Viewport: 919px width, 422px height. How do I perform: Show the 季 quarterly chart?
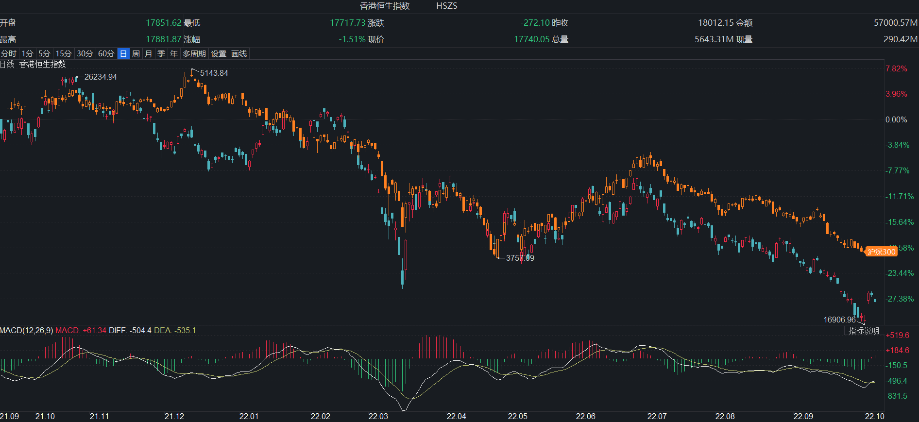tap(161, 54)
